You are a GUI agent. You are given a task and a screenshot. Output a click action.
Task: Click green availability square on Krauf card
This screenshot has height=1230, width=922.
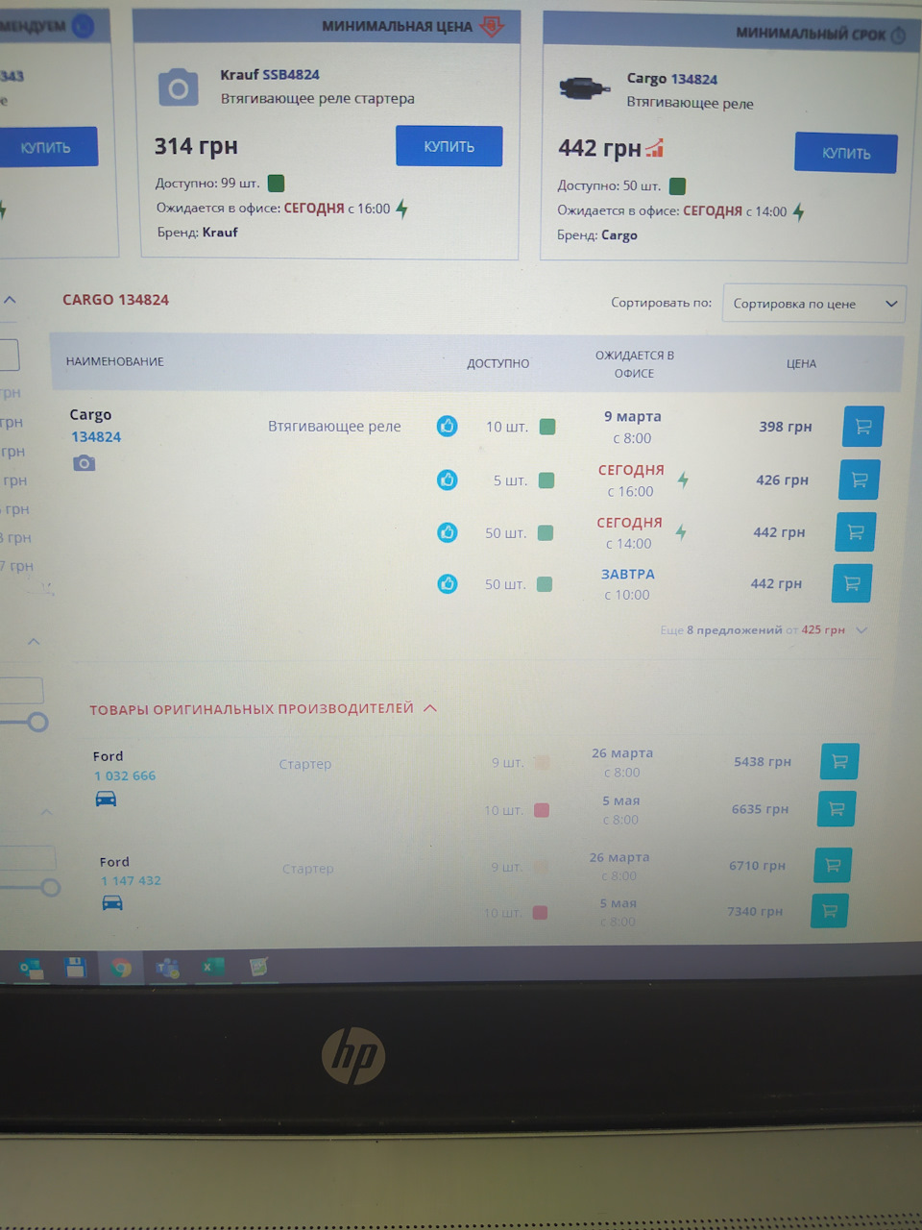pyautogui.click(x=276, y=183)
